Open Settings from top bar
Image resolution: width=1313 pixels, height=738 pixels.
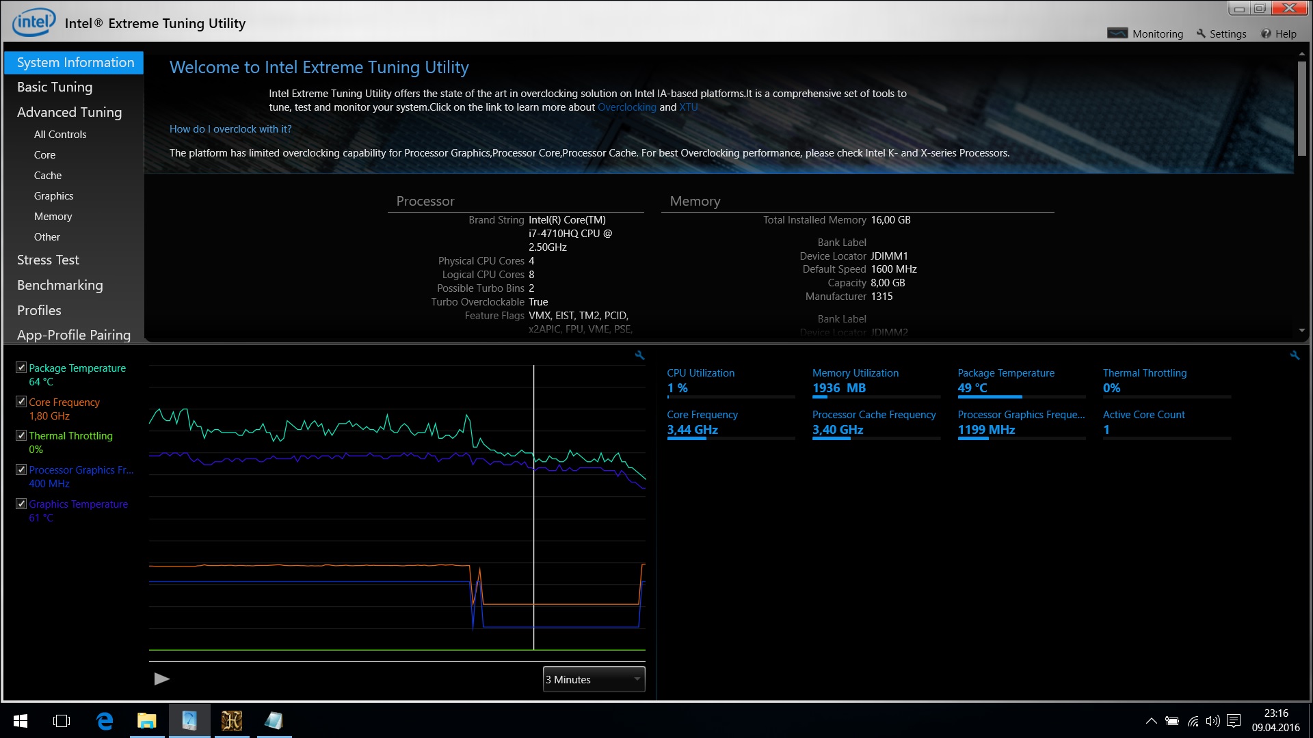pos(1221,33)
